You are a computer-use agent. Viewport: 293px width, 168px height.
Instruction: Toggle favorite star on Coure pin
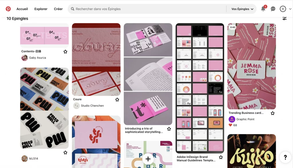point(117,99)
